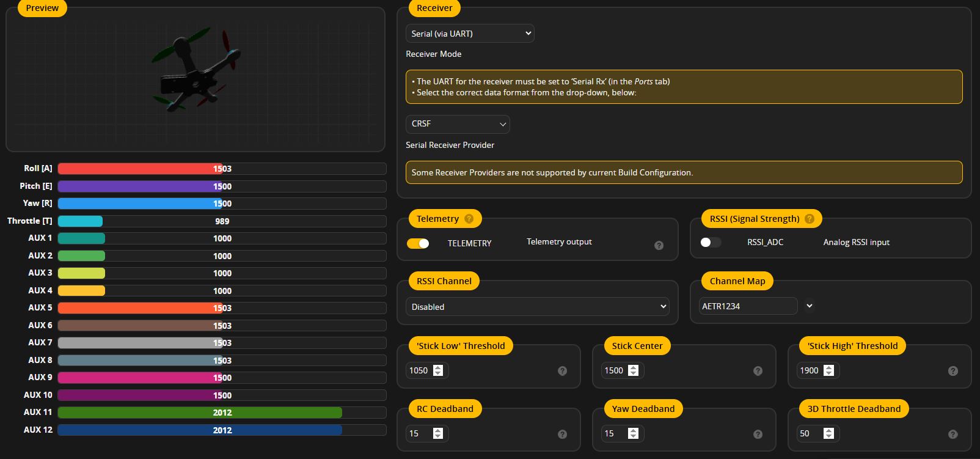Click Stick Center 1500 field
Screen dimensions: 980x459
coord(623,370)
